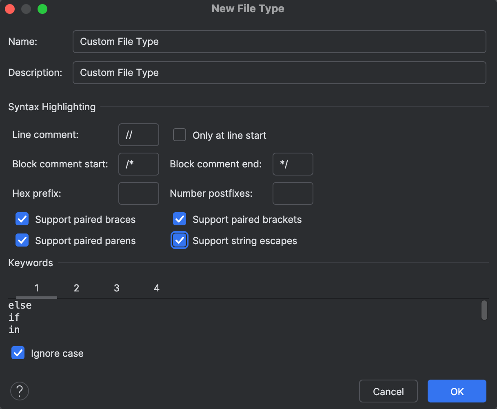Click the Hex prefix input
This screenshot has height=409, width=497.
click(x=138, y=193)
